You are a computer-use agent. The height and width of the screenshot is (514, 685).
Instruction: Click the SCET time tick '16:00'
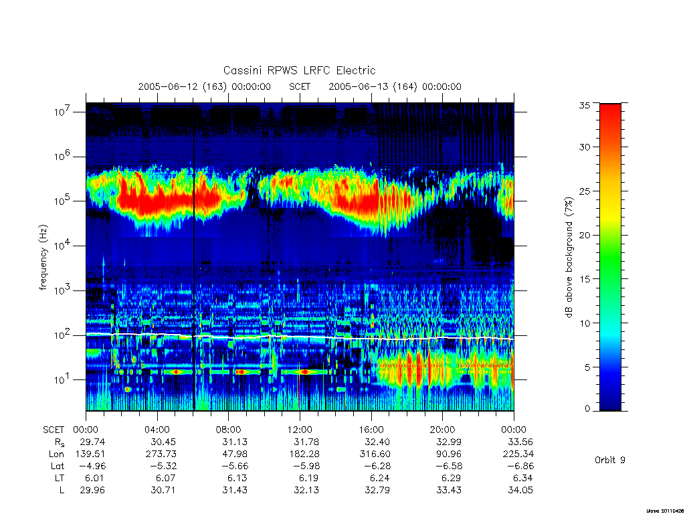click(x=371, y=430)
